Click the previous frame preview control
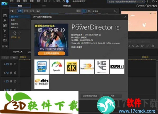 click(133, 46)
